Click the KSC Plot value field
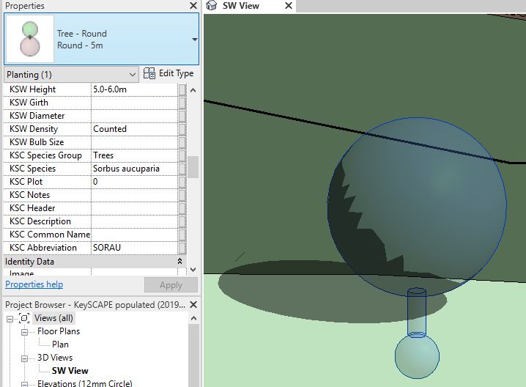Image resolution: width=526 pixels, height=387 pixels. (134, 182)
